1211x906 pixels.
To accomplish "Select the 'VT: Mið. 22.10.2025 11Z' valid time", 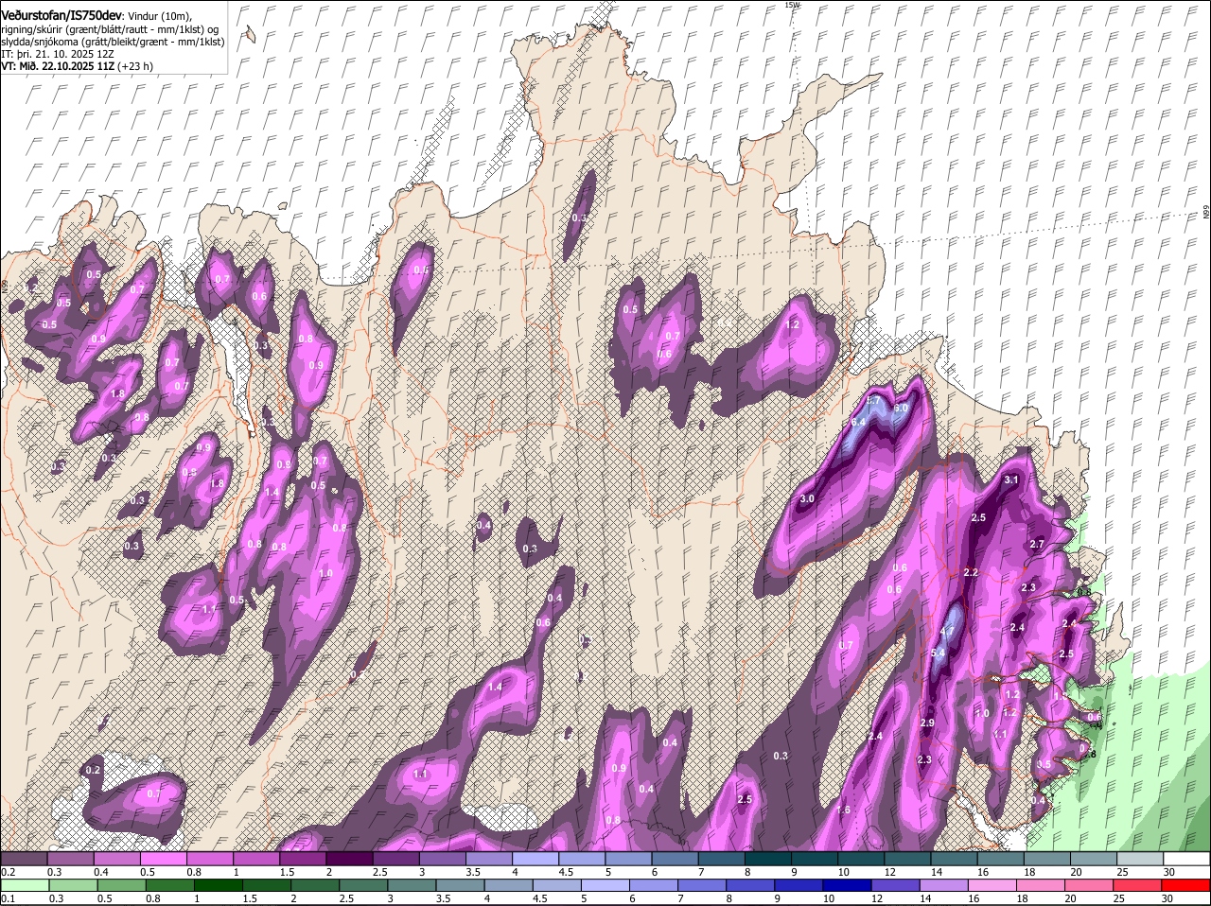I will (58, 67).
